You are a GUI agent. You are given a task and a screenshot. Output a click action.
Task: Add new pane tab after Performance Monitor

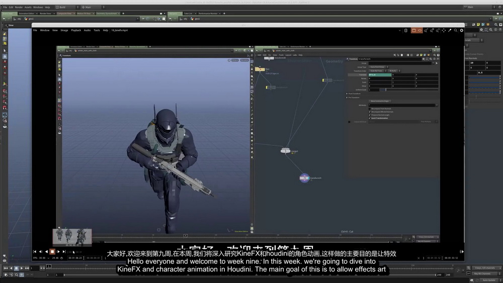click(x=224, y=14)
